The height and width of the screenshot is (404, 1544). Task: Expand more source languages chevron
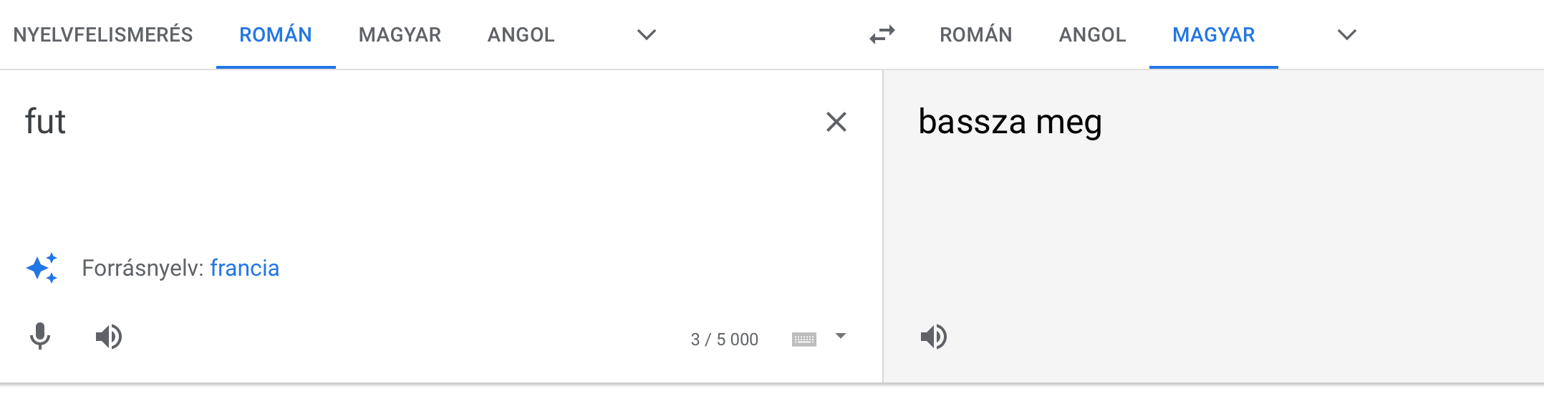pos(646,34)
